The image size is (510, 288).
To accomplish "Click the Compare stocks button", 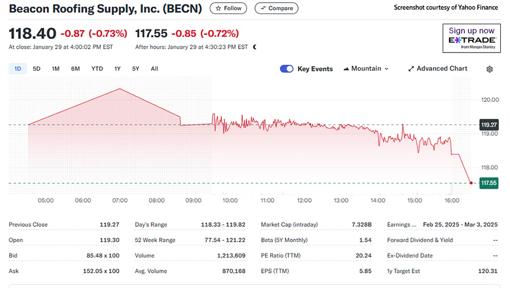I will pos(277,8).
